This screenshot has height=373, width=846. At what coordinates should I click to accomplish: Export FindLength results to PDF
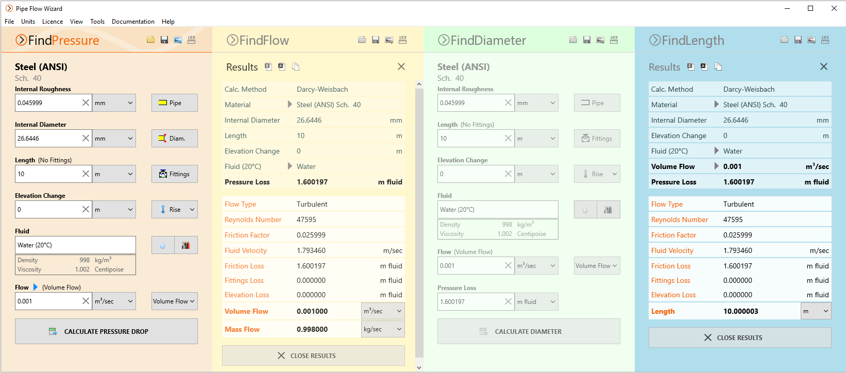click(704, 66)
